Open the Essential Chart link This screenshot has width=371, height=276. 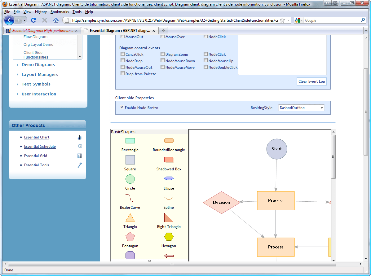point(37,137)
